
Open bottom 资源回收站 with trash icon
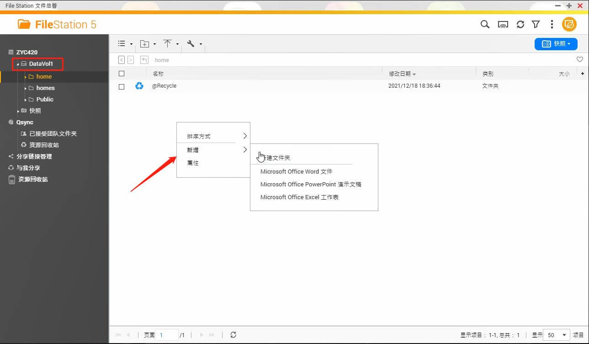tap(33, 180)
